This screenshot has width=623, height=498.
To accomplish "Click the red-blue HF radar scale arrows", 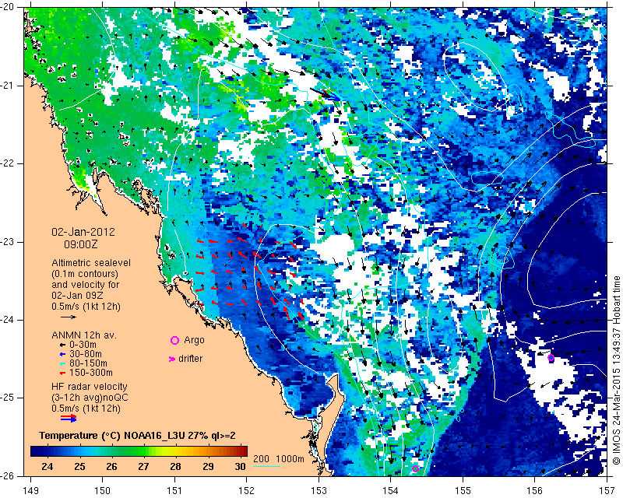I will [x=69, y=418].
